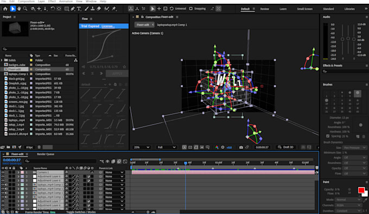The image size is (369, 214).
Task: Hide Adjustment Layer 7 in row 8
Action: point(3,201)
